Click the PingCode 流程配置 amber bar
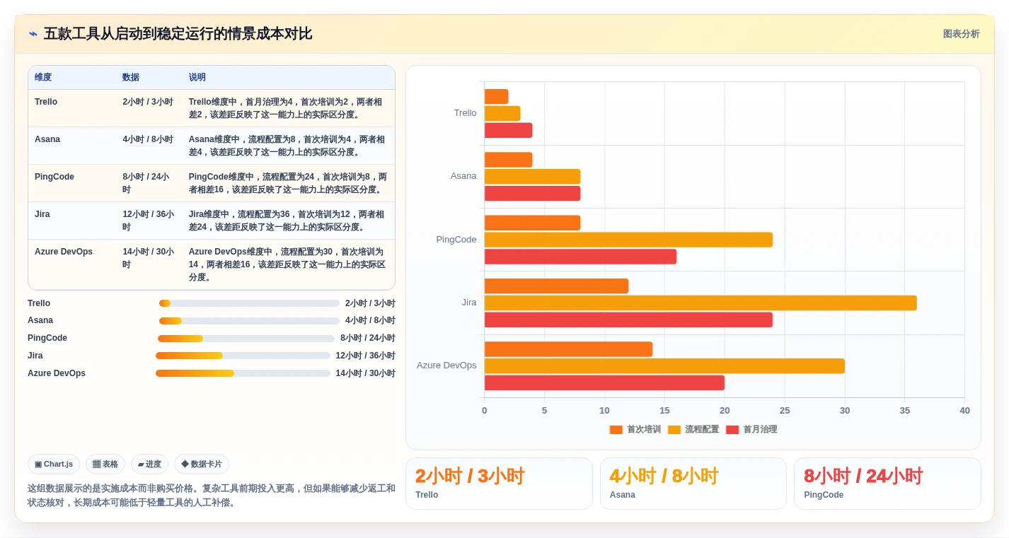The image size is (1009, 538). 628,240
